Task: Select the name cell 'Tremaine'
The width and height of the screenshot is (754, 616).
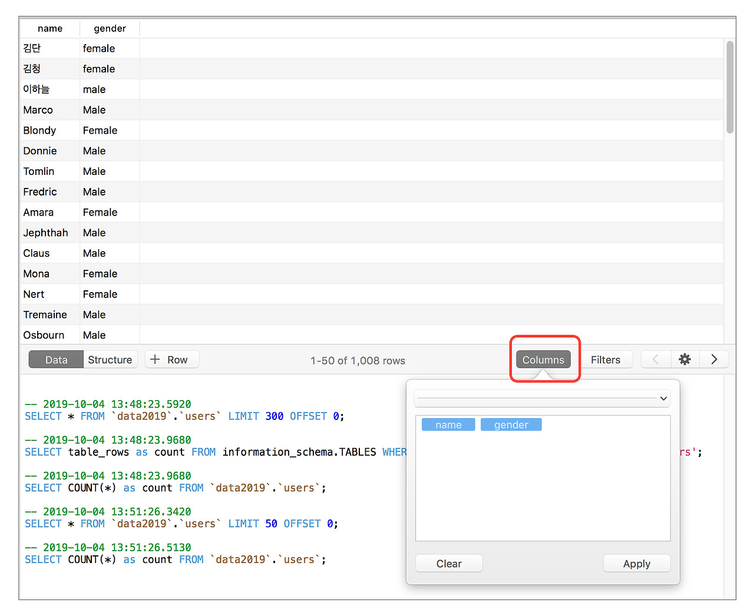Action: coord(50,314)
